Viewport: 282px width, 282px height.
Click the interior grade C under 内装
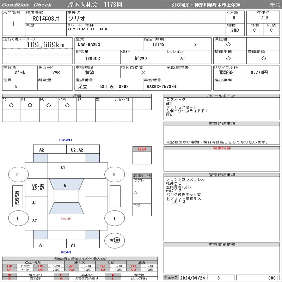tap(271, 30)
